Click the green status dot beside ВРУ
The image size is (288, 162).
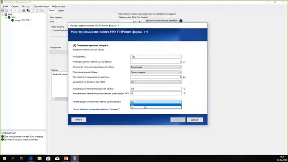click(x=9, y=17)
